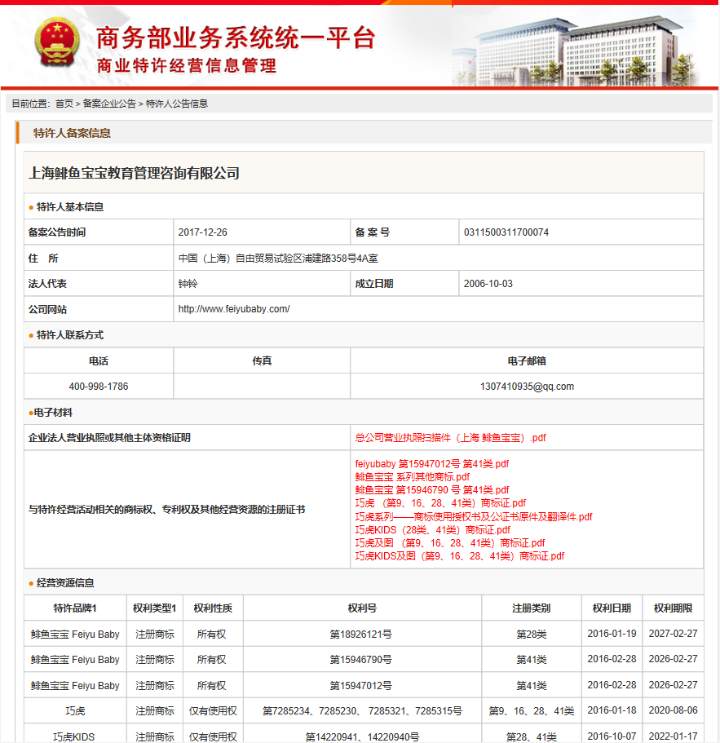
Task: Click right date 2016-10-07
Action: click(x=612, y=736)
